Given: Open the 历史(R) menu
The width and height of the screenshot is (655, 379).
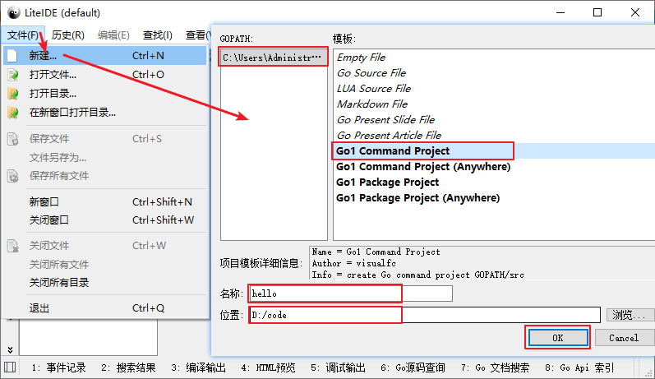Looking at the screenshot, I should tap(68, 35).
